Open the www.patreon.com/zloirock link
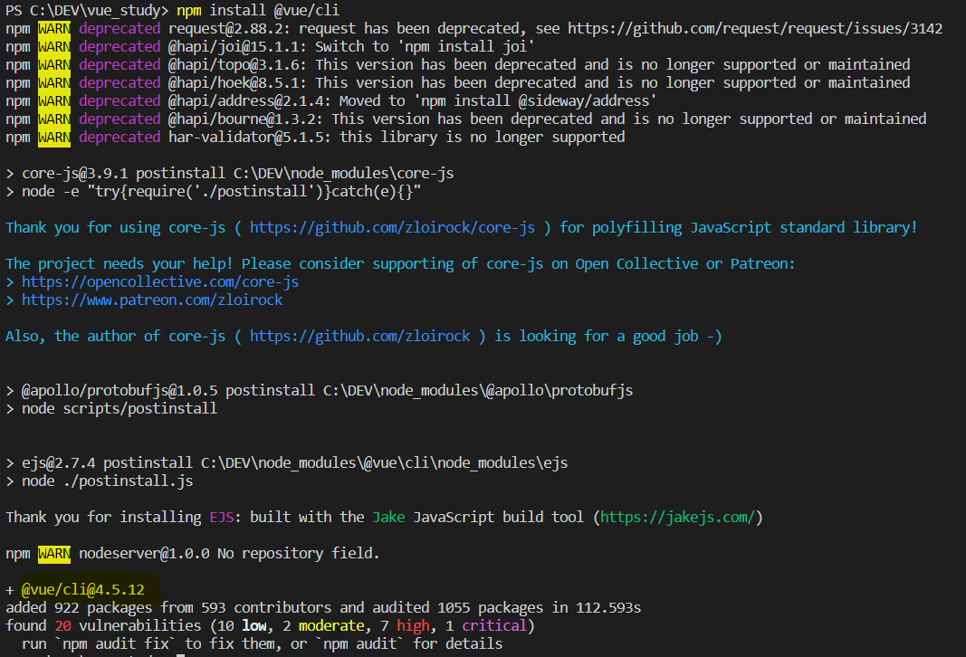Screen dimensions: 966x657 pos(152,300)
